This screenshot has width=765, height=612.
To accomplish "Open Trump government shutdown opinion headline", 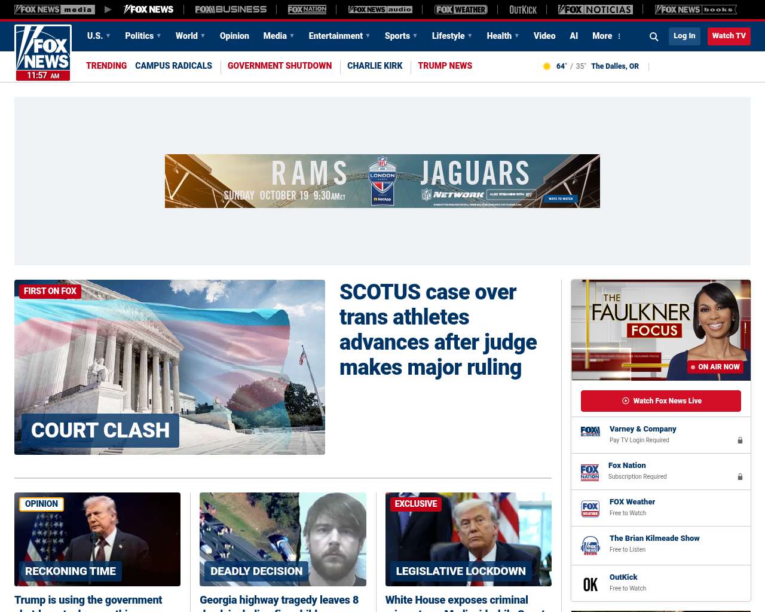I will [x=88, y=602].
